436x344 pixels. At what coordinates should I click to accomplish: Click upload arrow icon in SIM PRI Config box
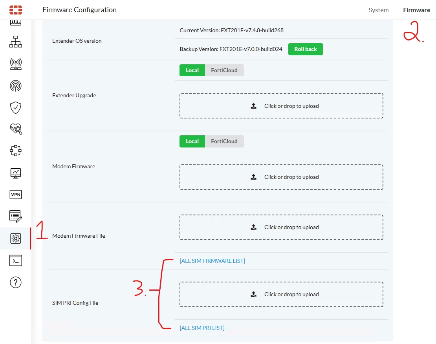tap(254, 294)
